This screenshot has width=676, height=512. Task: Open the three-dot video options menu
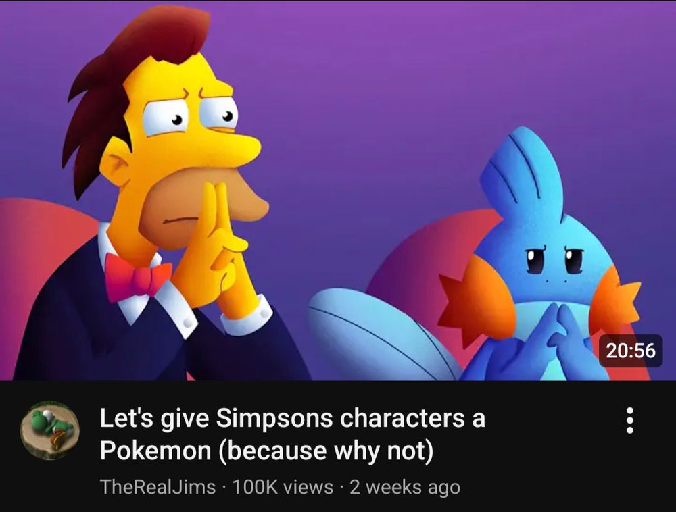pyautogui.click(x=629, y=420)
